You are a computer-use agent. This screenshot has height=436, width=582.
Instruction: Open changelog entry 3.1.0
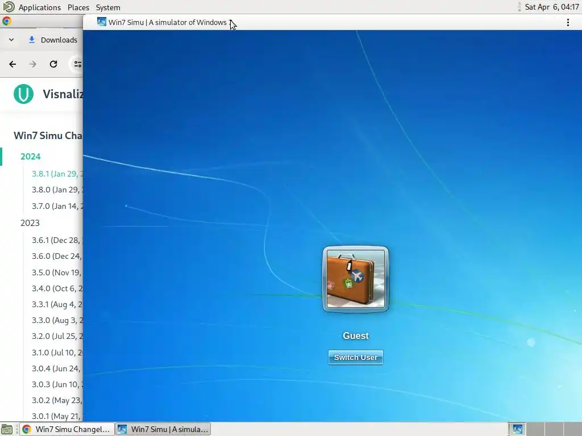tap(57, 353)
